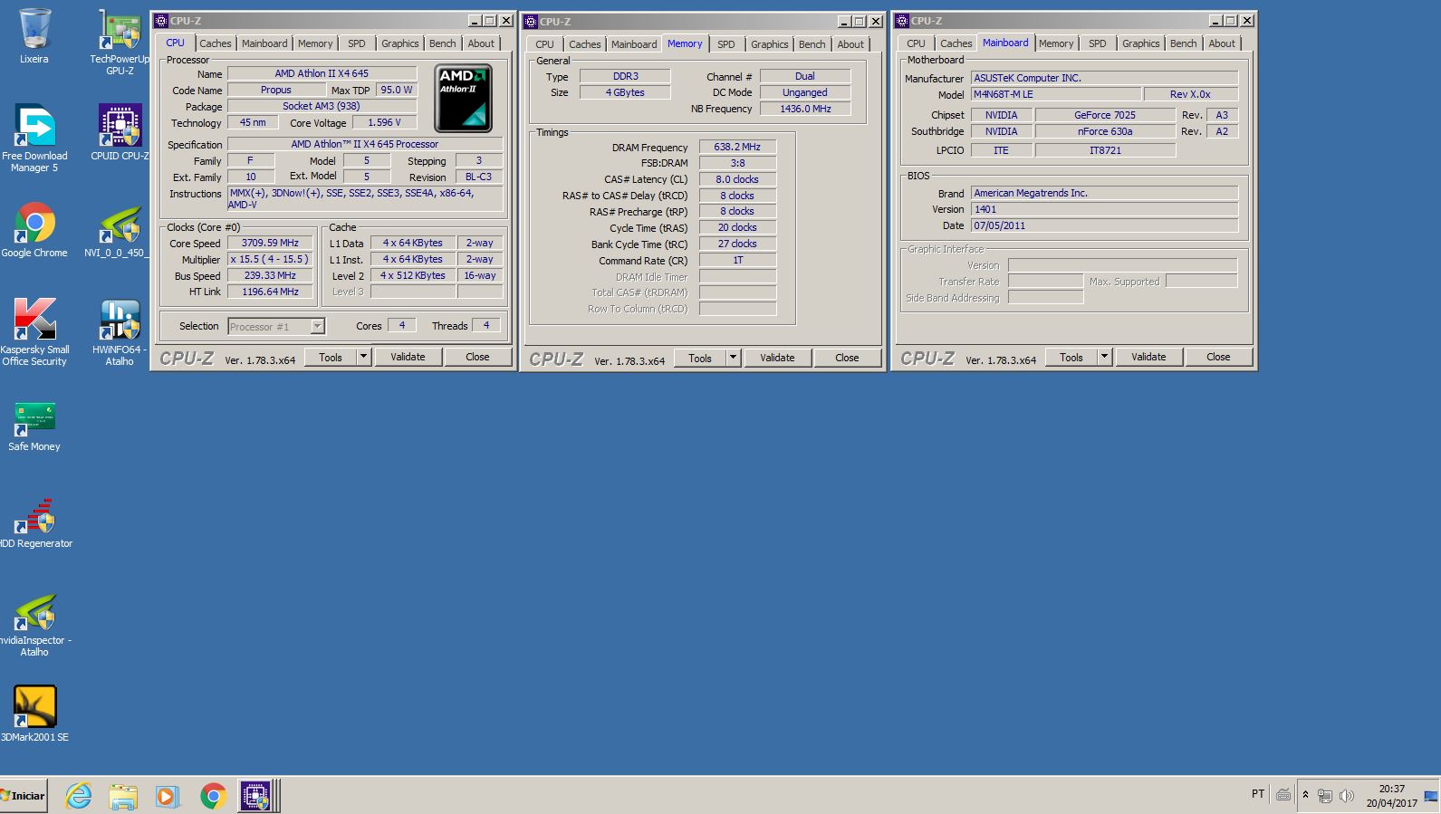The image size is (1441, 814).
Task: Switch to CPU tab in Memory CPU-Z window
Action: (x=544, y=44)
